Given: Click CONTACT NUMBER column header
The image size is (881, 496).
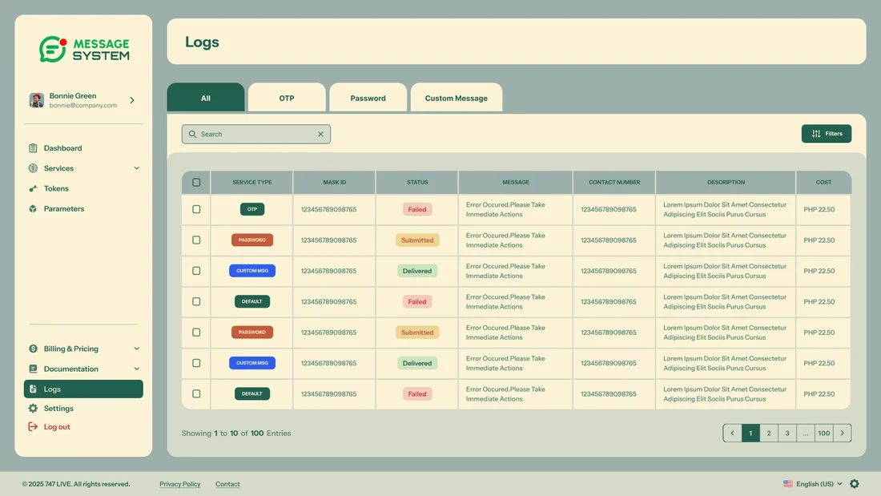Looking at the screenshot, I should pyautogui.click(x=614, y=182).
